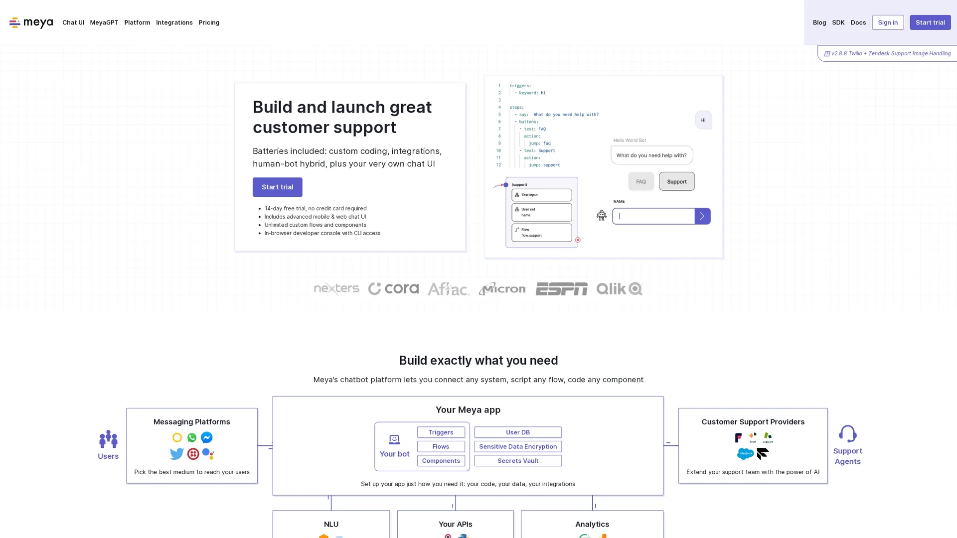Viewport: 957px width, 538px height.
Task: Click the send arrow in the NAME field
Action: tap(702, 216)
